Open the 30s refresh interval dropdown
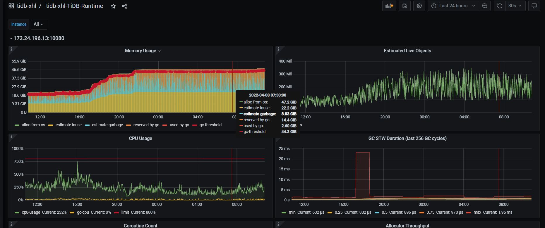Screen dimensions: 545x228 515,6
